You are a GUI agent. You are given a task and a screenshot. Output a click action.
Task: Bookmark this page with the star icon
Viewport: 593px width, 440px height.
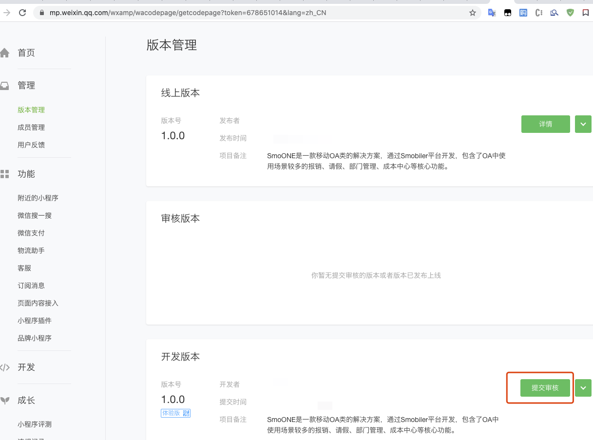[473, 13]
